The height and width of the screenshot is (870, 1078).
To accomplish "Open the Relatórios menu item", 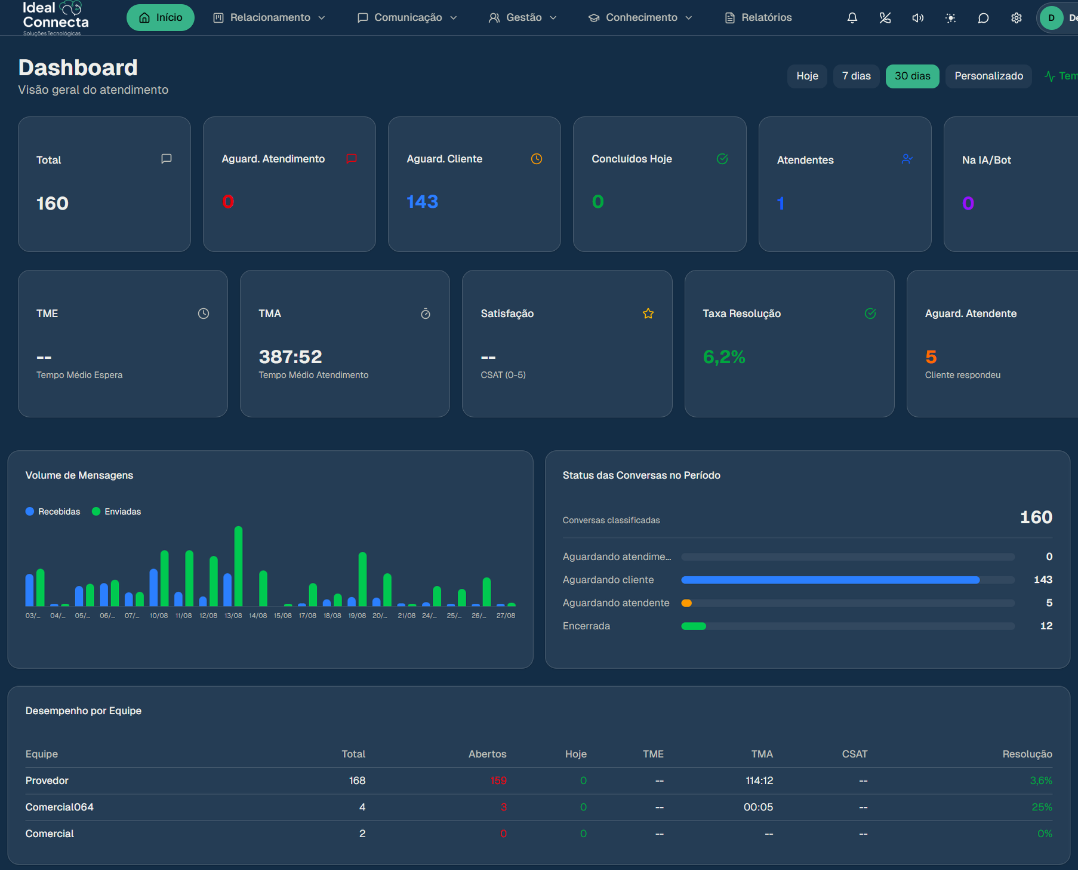I will coord(758,18).
